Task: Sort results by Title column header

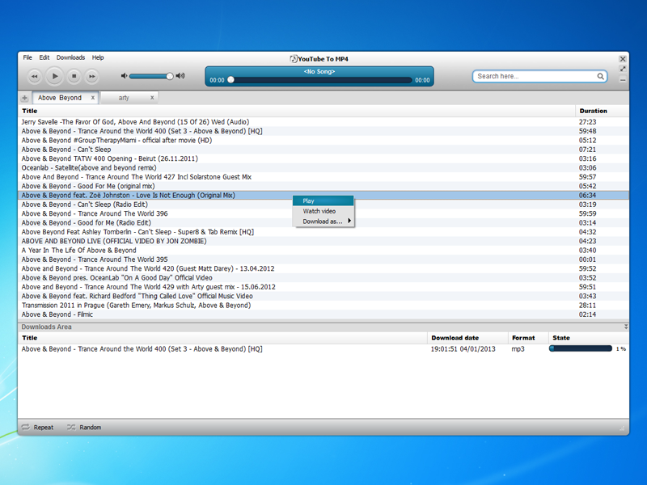Action: (296, 111)
